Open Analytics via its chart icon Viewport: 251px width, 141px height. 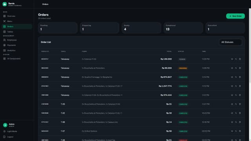[x=4, y=51]
